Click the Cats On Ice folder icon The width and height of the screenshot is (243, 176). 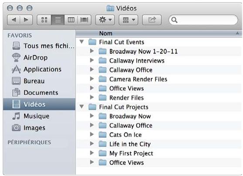(x=103, y=135)
